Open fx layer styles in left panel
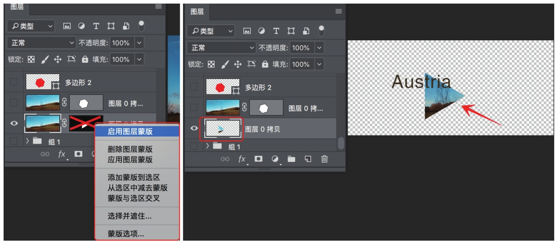Image resolution: width=556 pixels, height=242 pixels. point(62,154)
